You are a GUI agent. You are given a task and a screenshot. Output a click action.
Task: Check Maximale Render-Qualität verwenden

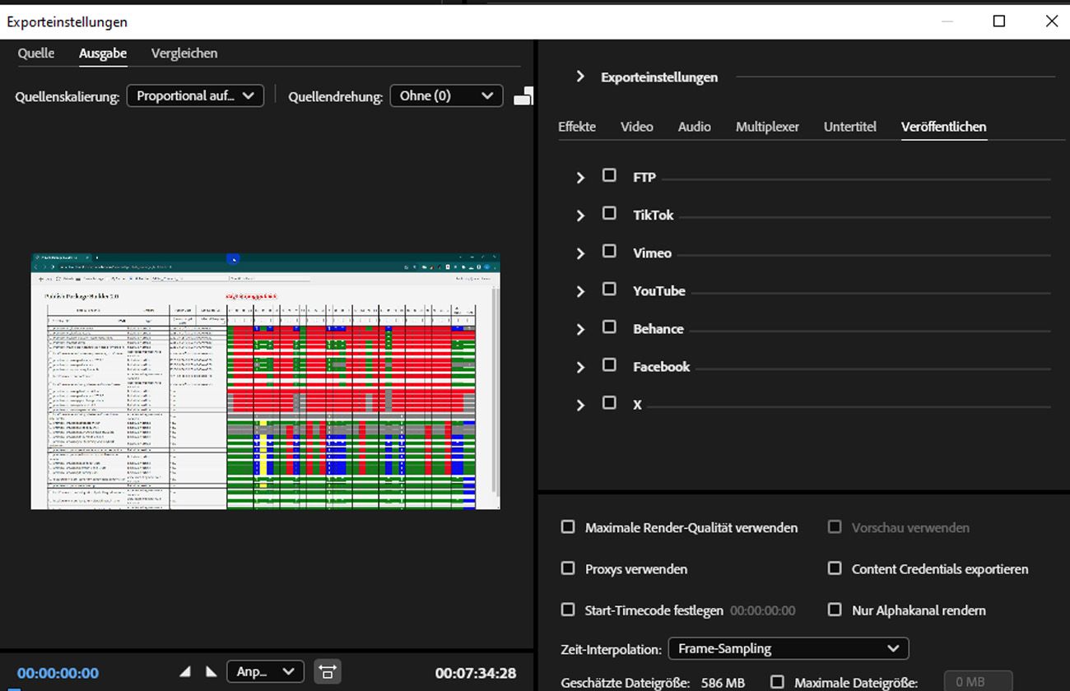pyautogui.click(x=568, y=527)
